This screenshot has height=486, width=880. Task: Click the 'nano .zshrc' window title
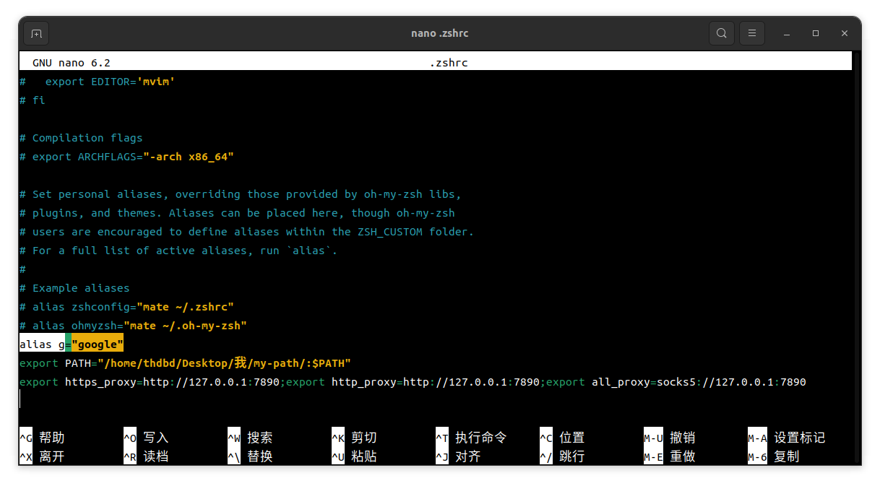click(x=440, y=33)
